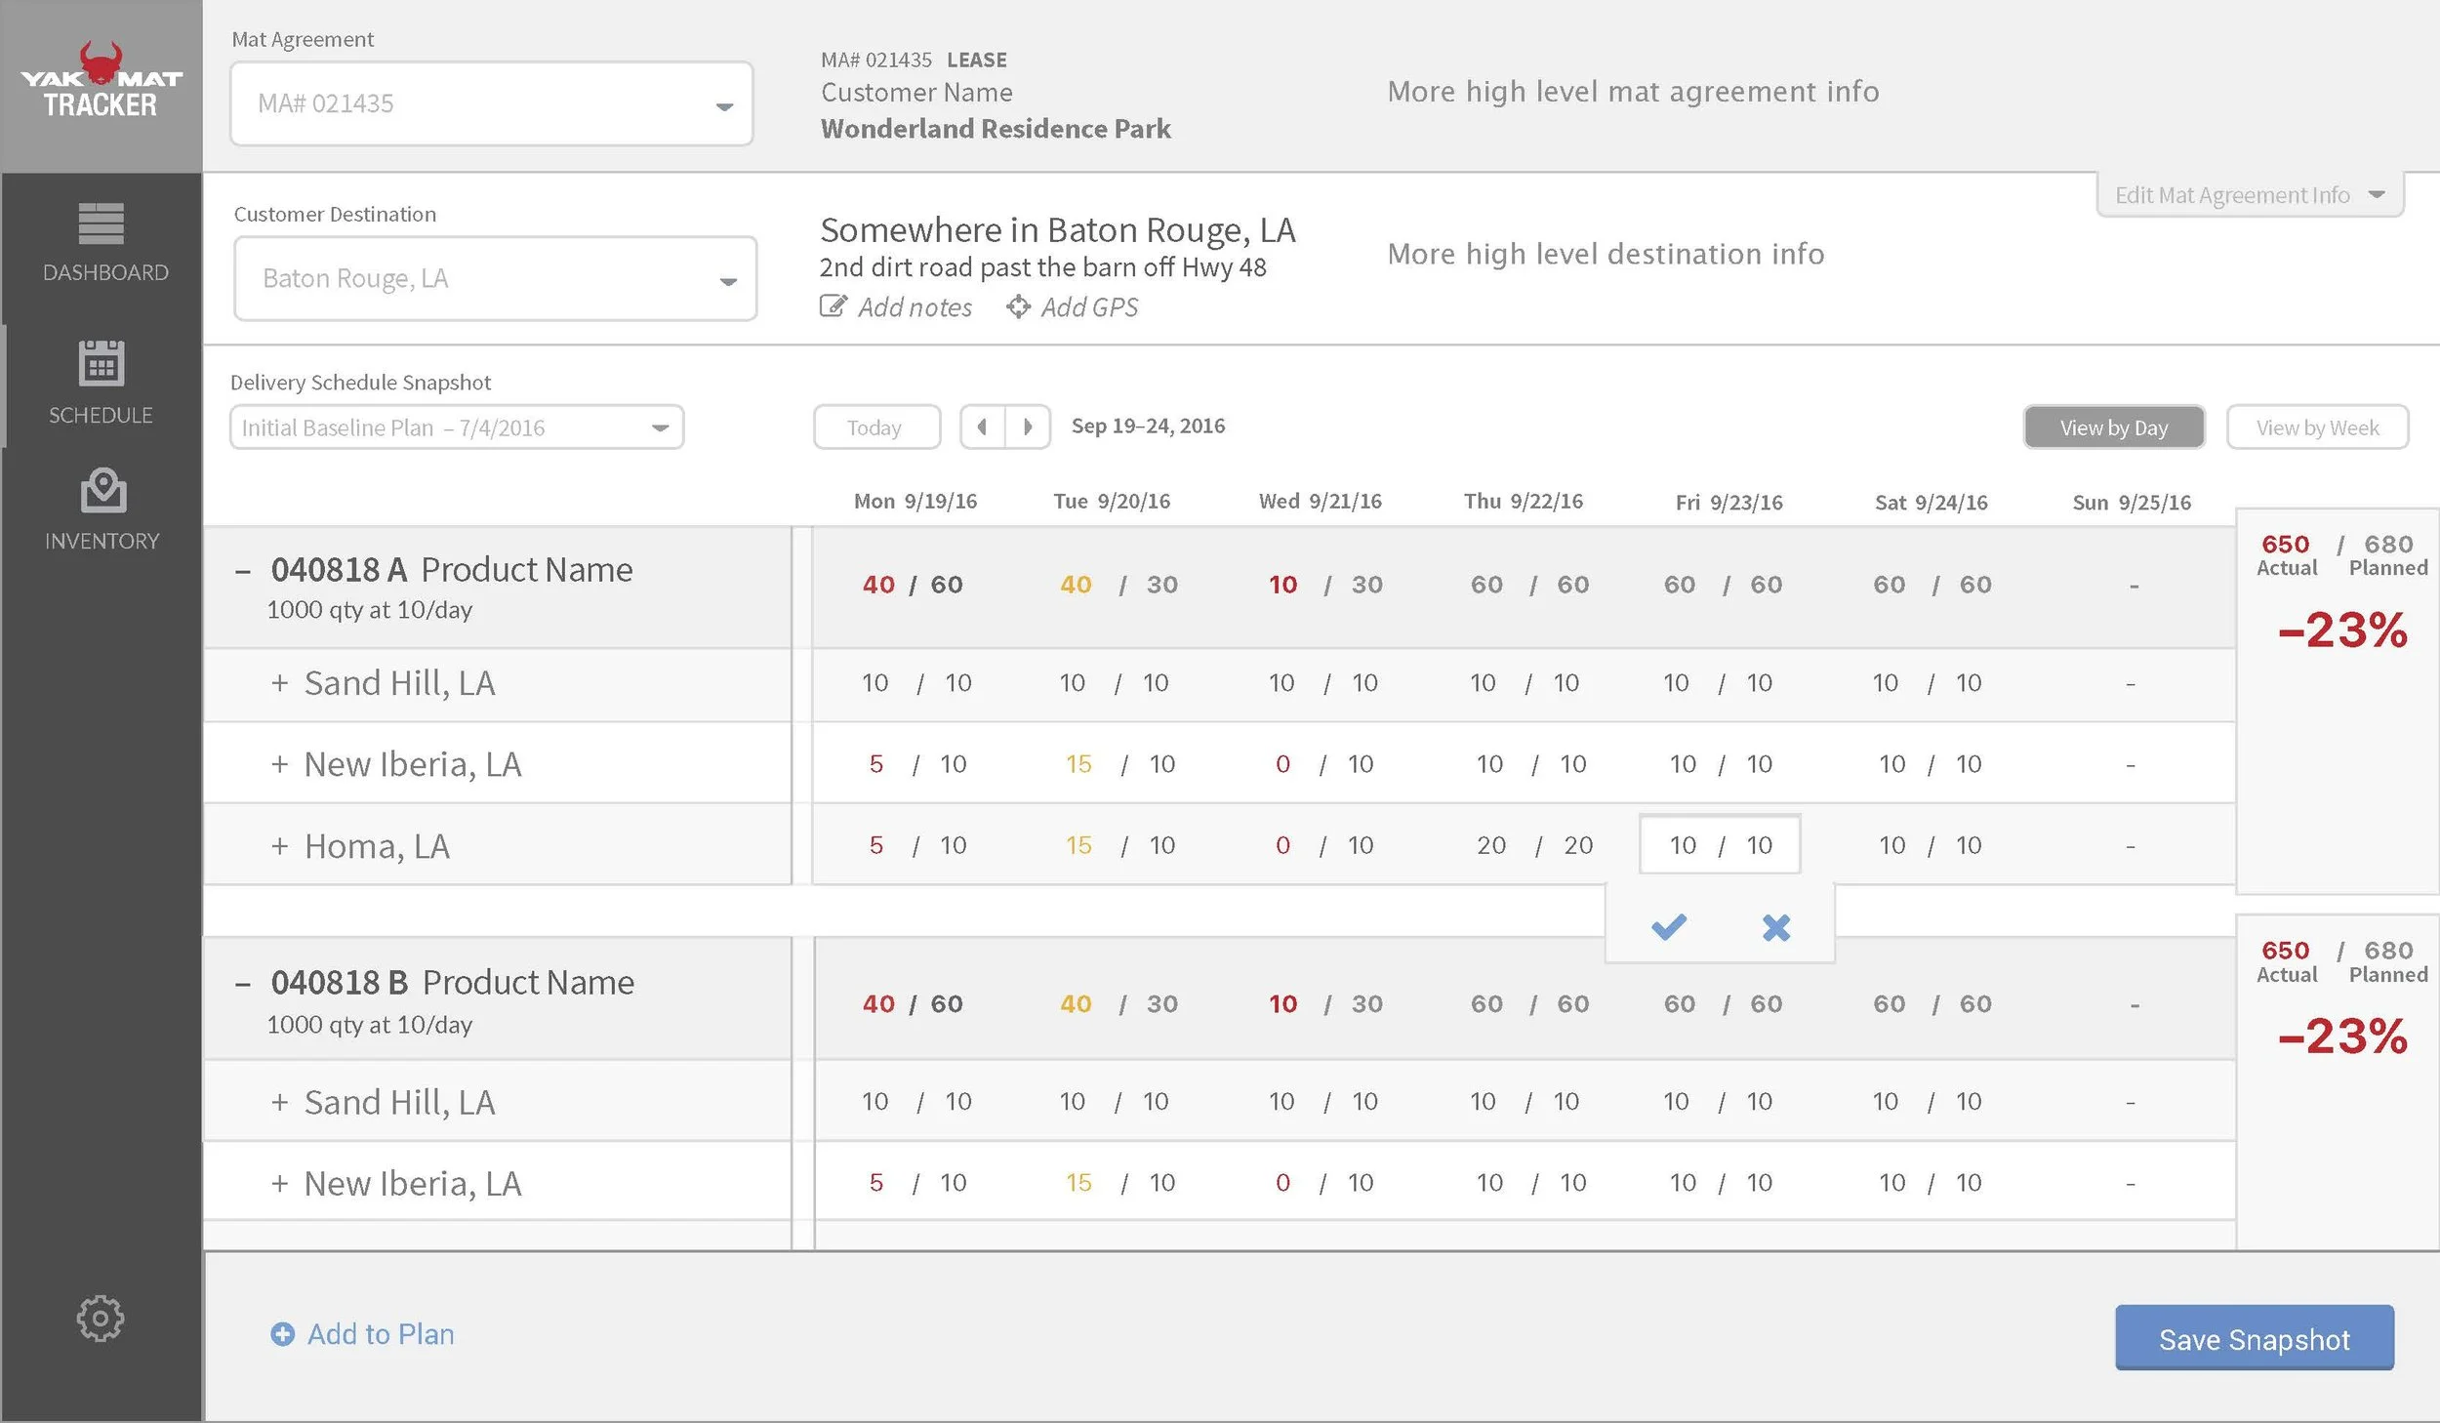Open the Dashboard panel from the sidebar
Viewport: 2440px width, 1423px height.
[x=102, y=244]
